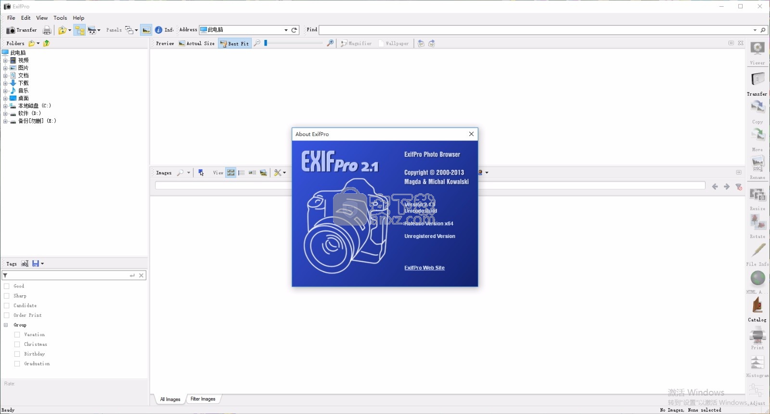Collapse the Group tag category

tap(6, 325)
